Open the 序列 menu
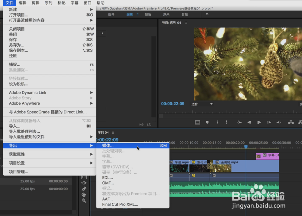 48,3
